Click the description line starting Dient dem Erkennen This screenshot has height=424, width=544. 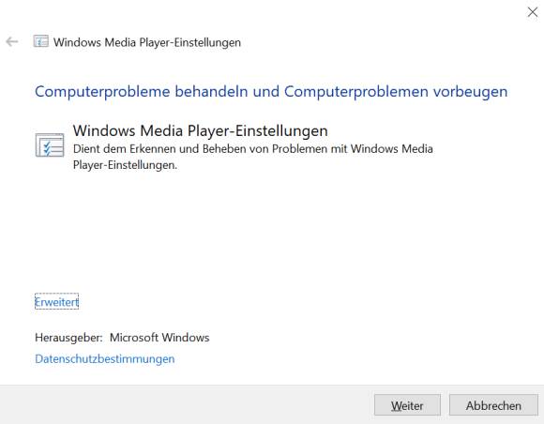click(x=253, y=149)
